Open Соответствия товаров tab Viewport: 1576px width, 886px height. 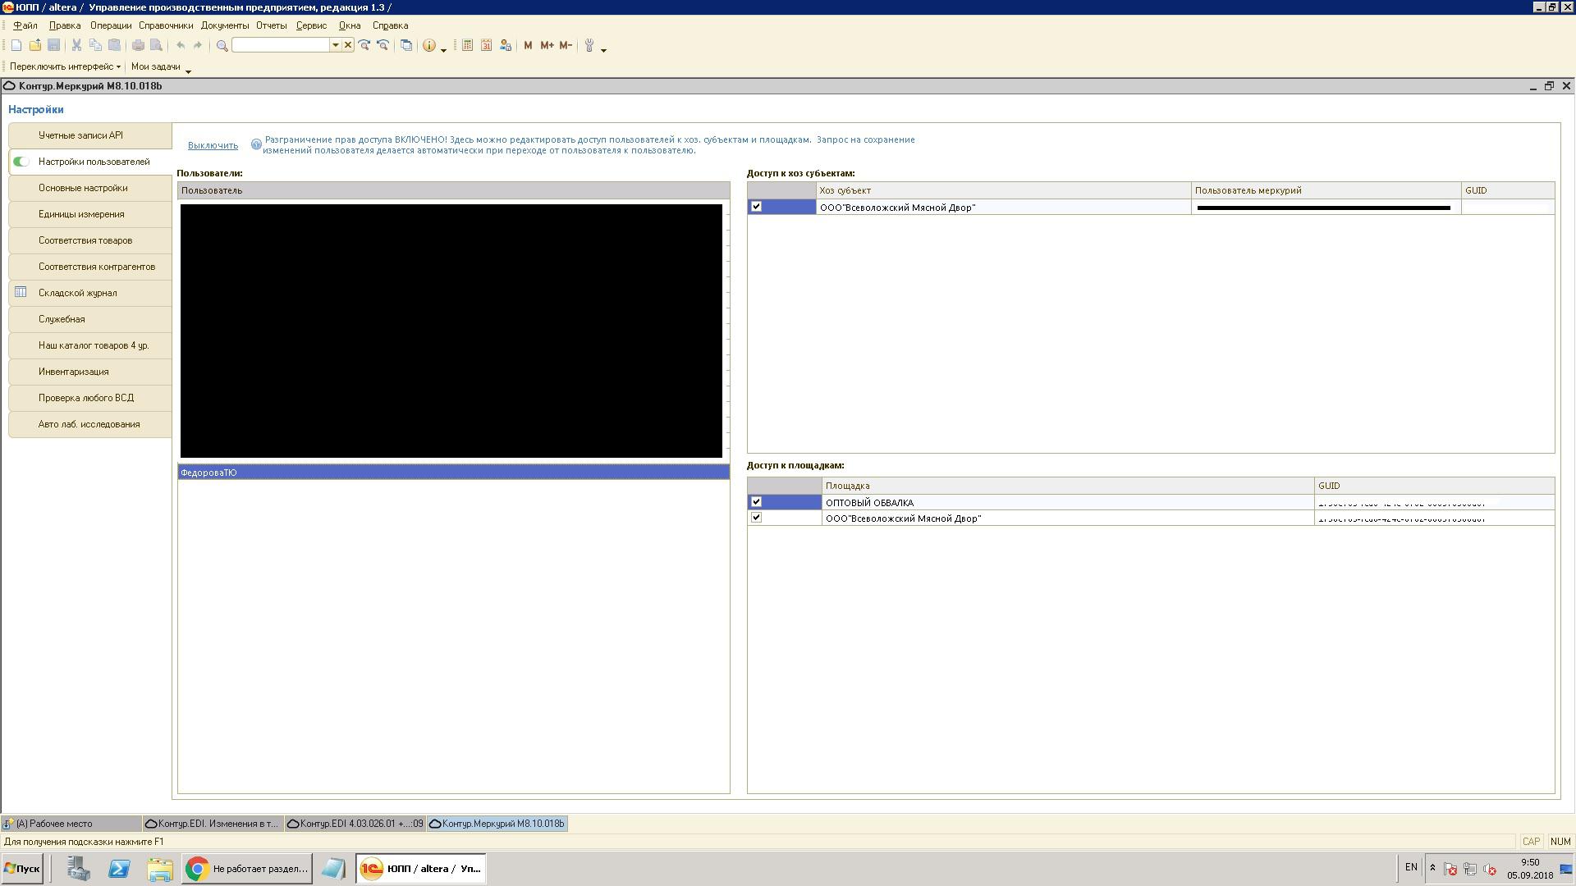click(x=90, y=240)
